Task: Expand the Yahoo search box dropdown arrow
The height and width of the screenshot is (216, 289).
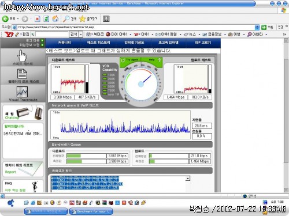Action: (x=81, y=35)
